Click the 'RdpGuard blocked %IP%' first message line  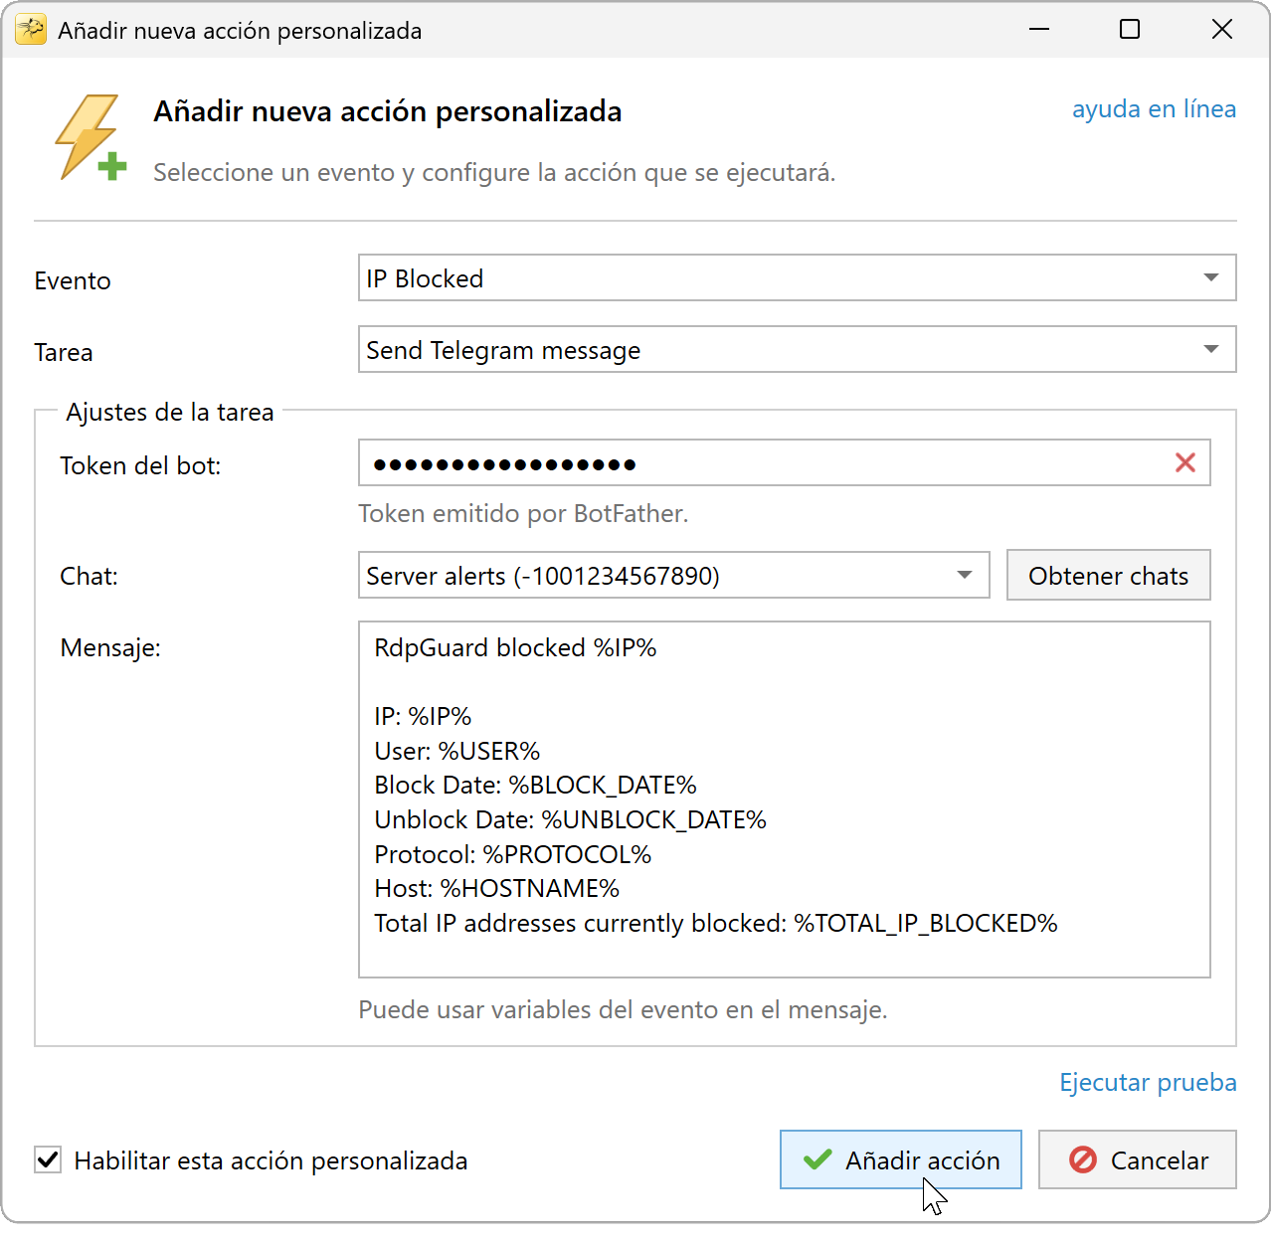point(515,647)
